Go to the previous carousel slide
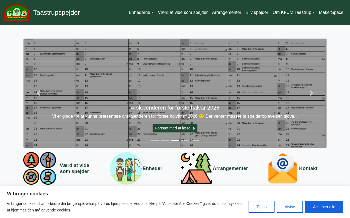This screenshot has width=350, height=218. click(39, 93)
